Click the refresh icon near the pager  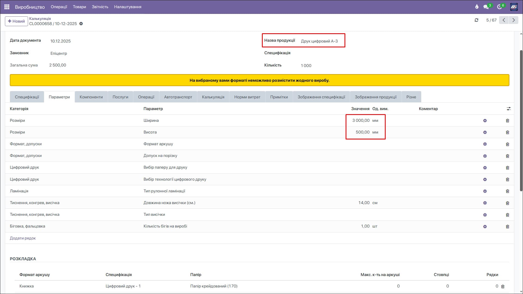476,20
